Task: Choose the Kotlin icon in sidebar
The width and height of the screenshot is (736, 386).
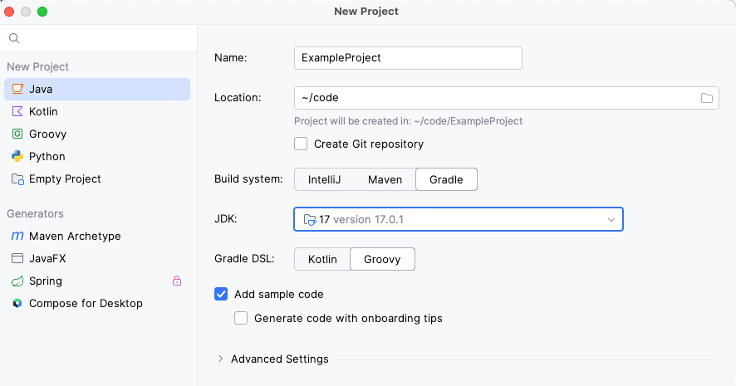Action: [17, 111]
